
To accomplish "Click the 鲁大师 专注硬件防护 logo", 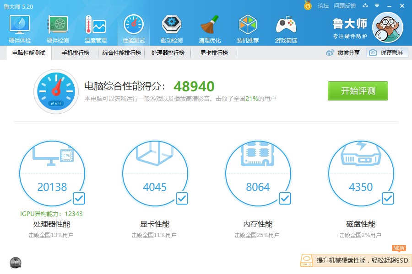I will pyautogui.click(x=350, y=28).
